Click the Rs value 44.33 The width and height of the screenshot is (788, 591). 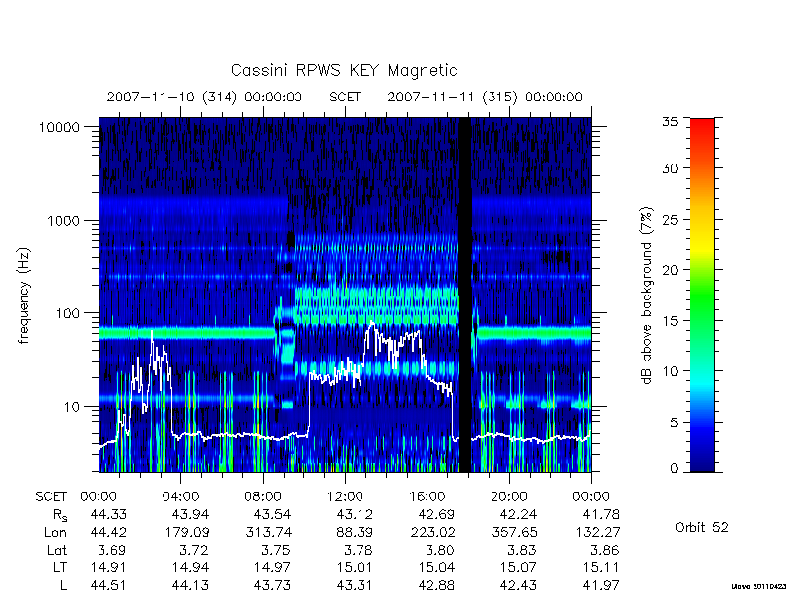[108, 514]
